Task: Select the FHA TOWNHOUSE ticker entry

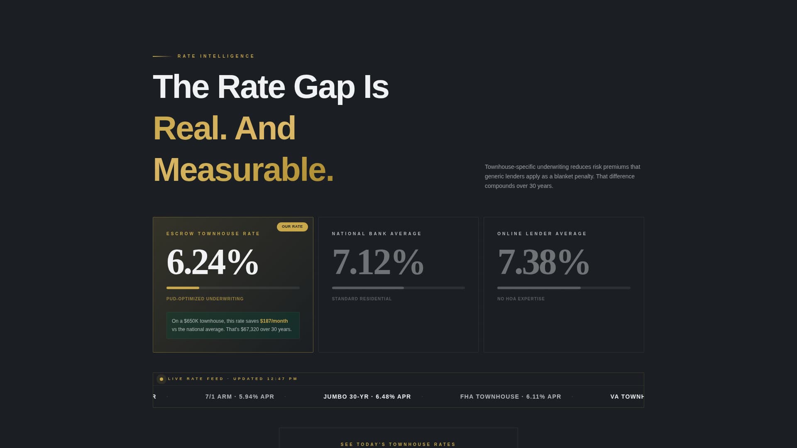Action: pos(510,397)
